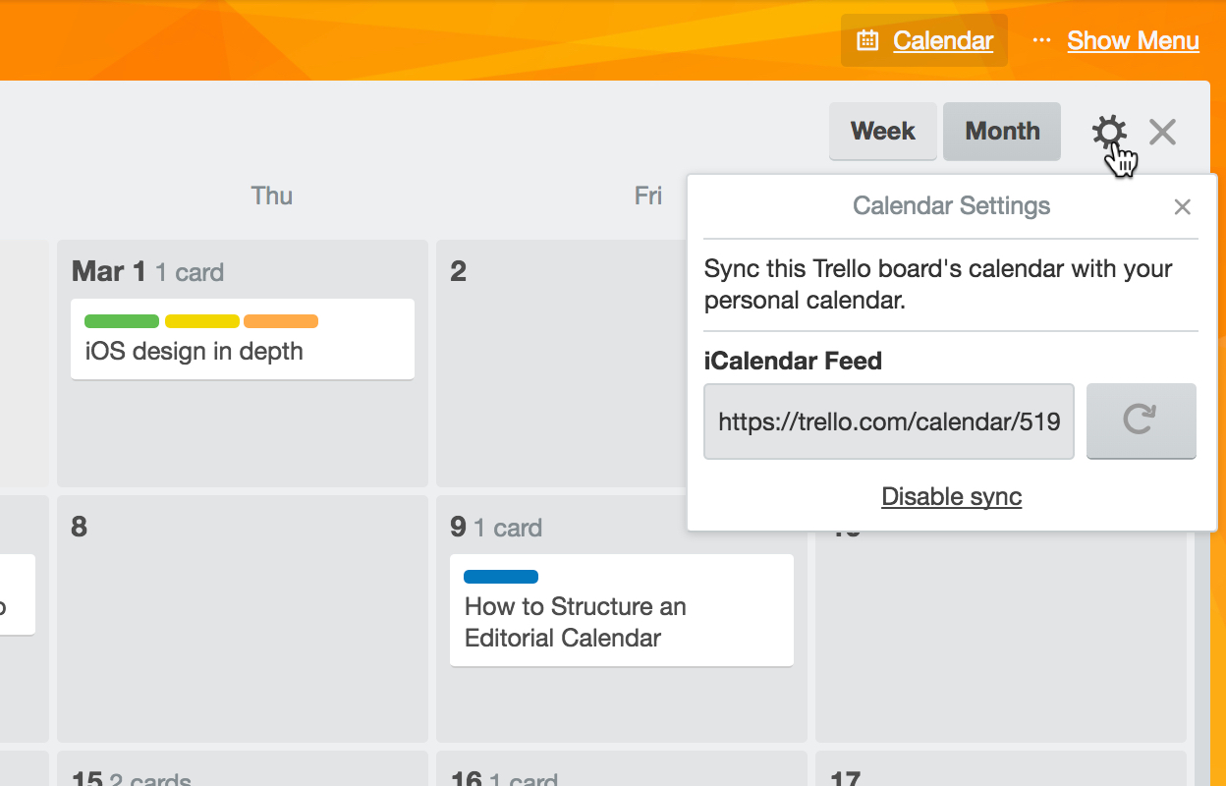Close the Calendar Settings popup
This screenshot has height=786, width=1226.
[x=1182, y=206]
